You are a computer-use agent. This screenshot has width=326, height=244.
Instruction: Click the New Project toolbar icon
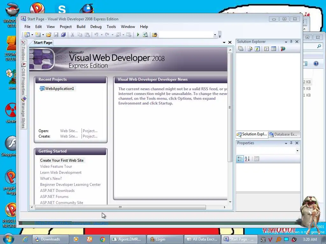[x=27, y=35]
